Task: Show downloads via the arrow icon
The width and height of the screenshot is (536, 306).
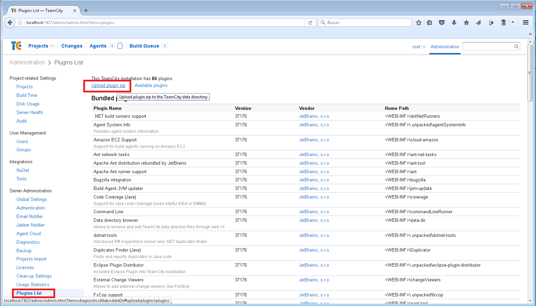Action: point(454,23)
